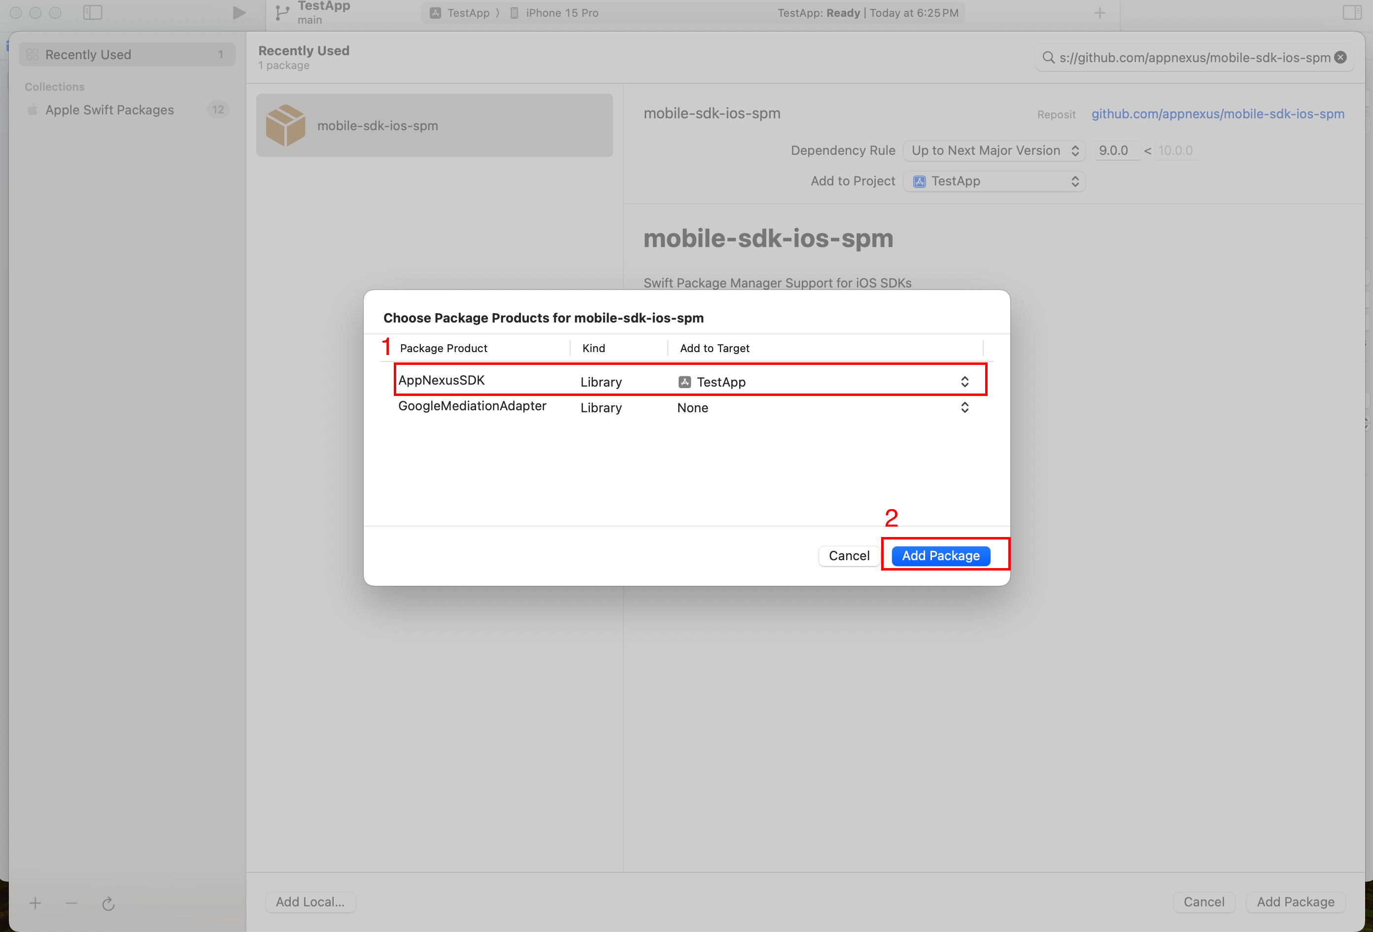The height and width of the screenshot is (932, 1373).
Task: Select the TestApp scheme in toolbar
Action: pos(460,13)
